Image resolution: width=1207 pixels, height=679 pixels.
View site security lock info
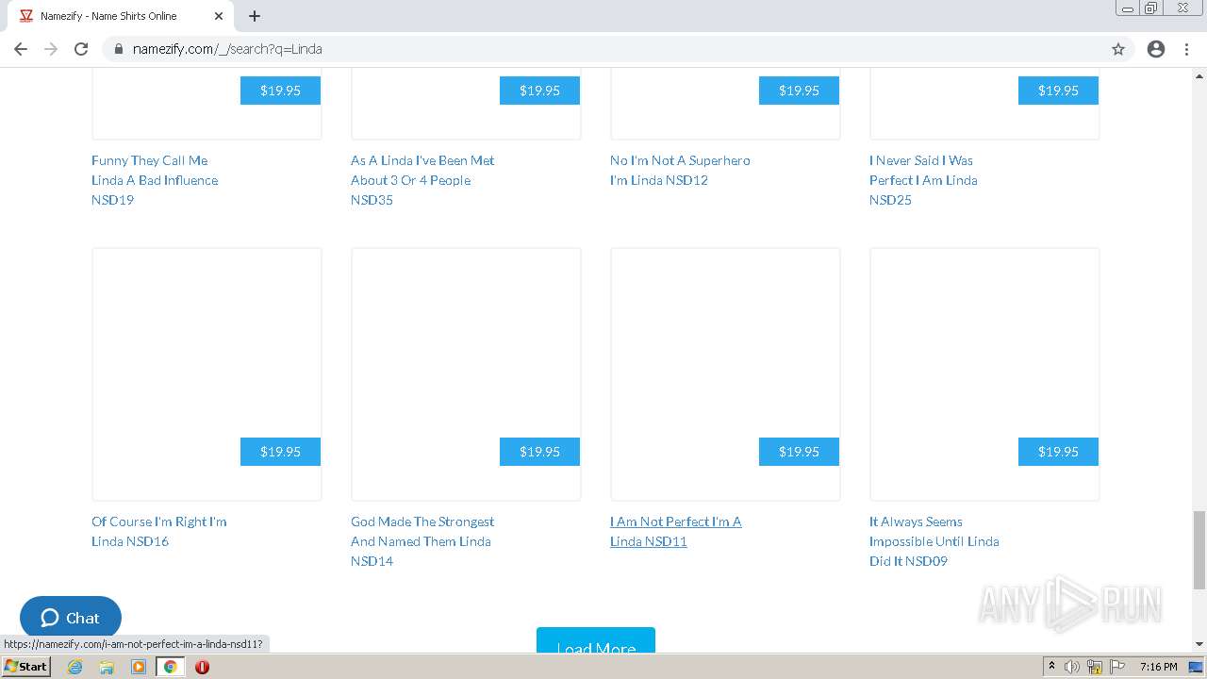pos(119,49)
